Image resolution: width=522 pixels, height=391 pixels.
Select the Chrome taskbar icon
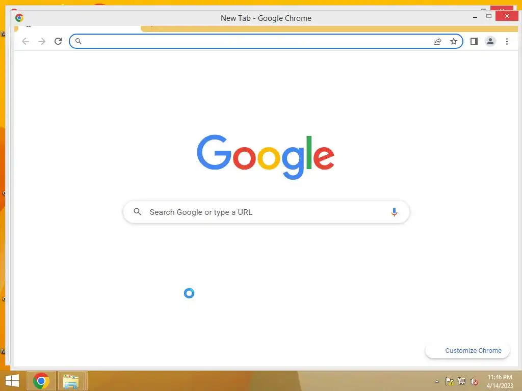coord(41,381)
